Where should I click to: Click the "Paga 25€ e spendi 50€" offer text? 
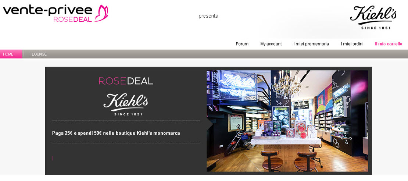coord(116,133)
